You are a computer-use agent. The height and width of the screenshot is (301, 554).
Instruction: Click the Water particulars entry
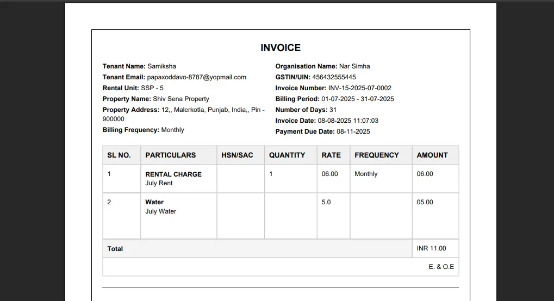tap(154, 202)
